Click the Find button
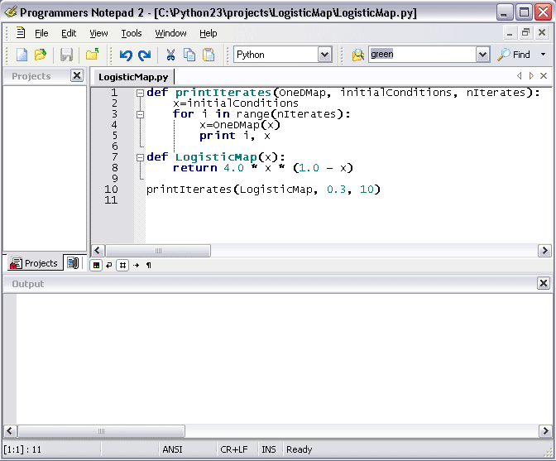 click(514, 55)
